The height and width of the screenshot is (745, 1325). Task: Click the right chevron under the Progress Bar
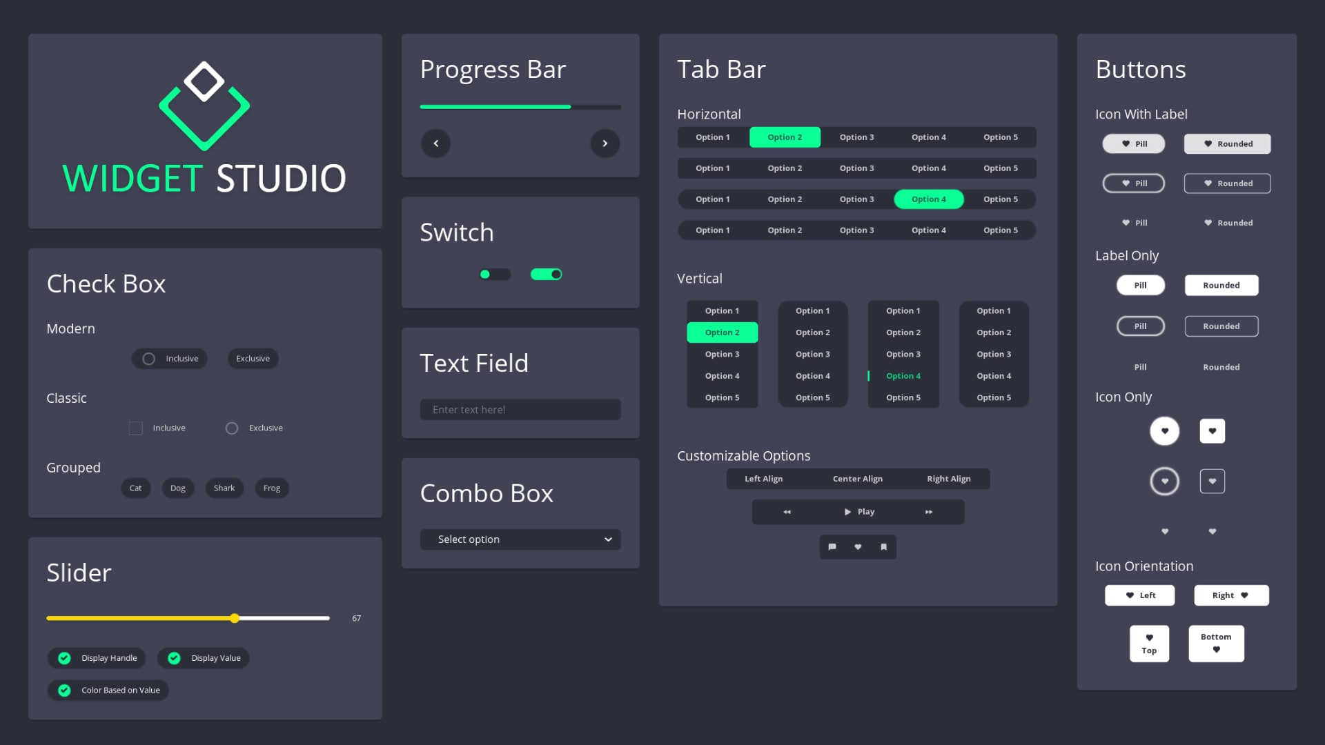[x=605, y=143]
